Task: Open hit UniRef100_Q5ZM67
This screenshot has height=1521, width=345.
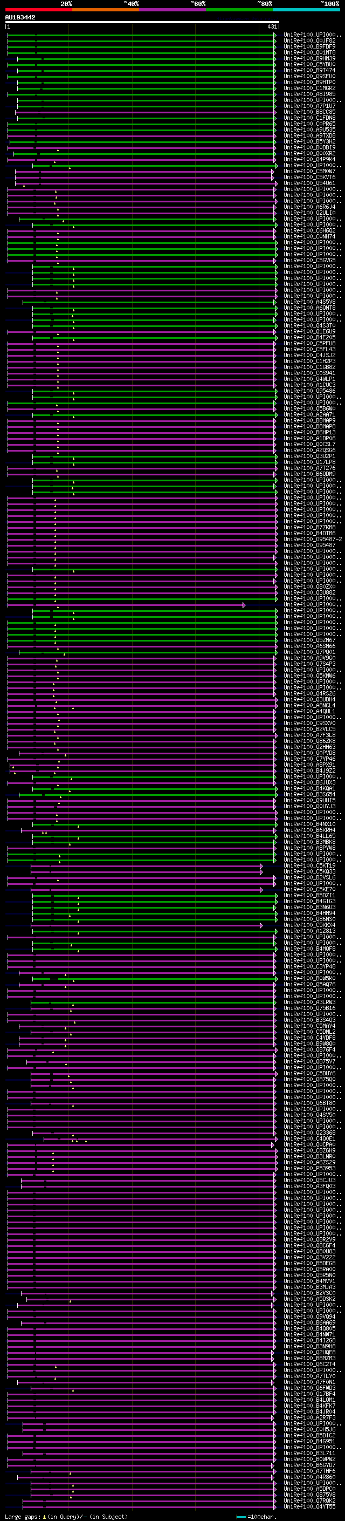Action: pyautogui.click(x=309, y=640)
